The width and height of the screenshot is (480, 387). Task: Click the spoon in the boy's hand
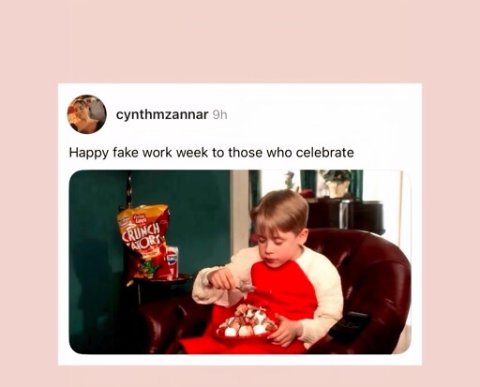pos(245,288)
